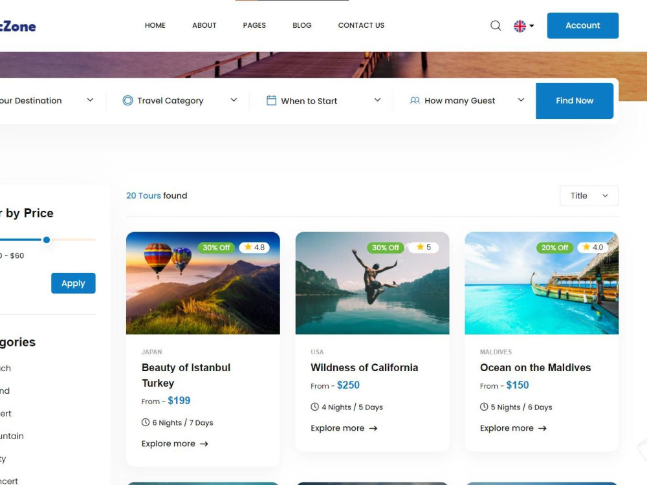
Task: Click the clock icon beside 6 Nights / 7 Days
Action: [x=145, y=422]
